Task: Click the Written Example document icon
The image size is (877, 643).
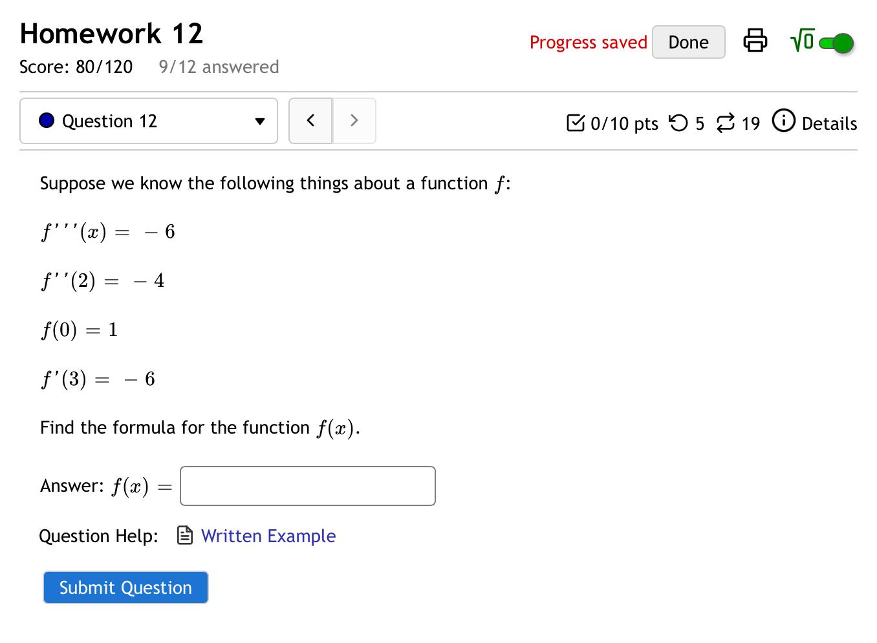Action: (x=183, y=536)
